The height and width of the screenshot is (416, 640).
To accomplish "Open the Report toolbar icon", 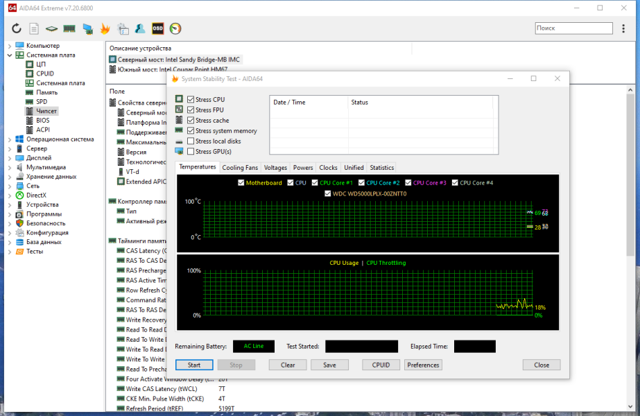I will 34,28.
